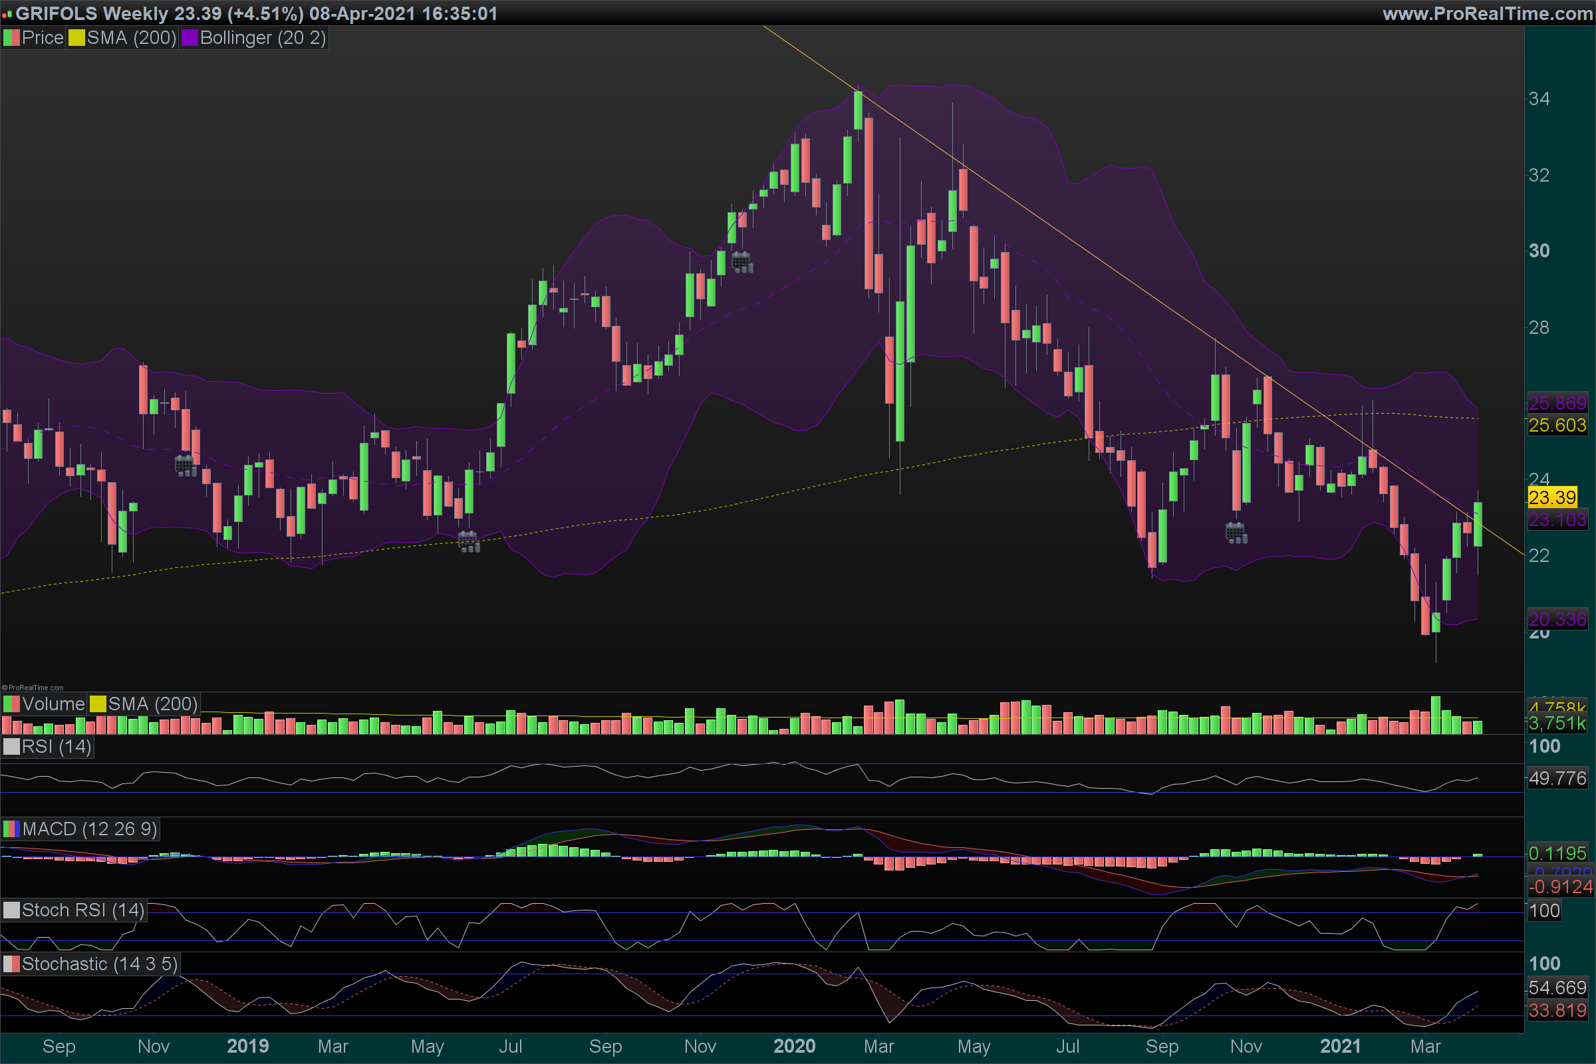Click the RSI (14) gray legend swatch
Screen dimensions: 1596x1064
coord(11,747)
